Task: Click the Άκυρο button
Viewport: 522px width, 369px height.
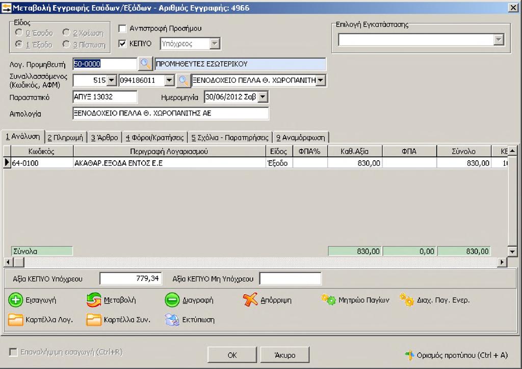Action: 284,355
